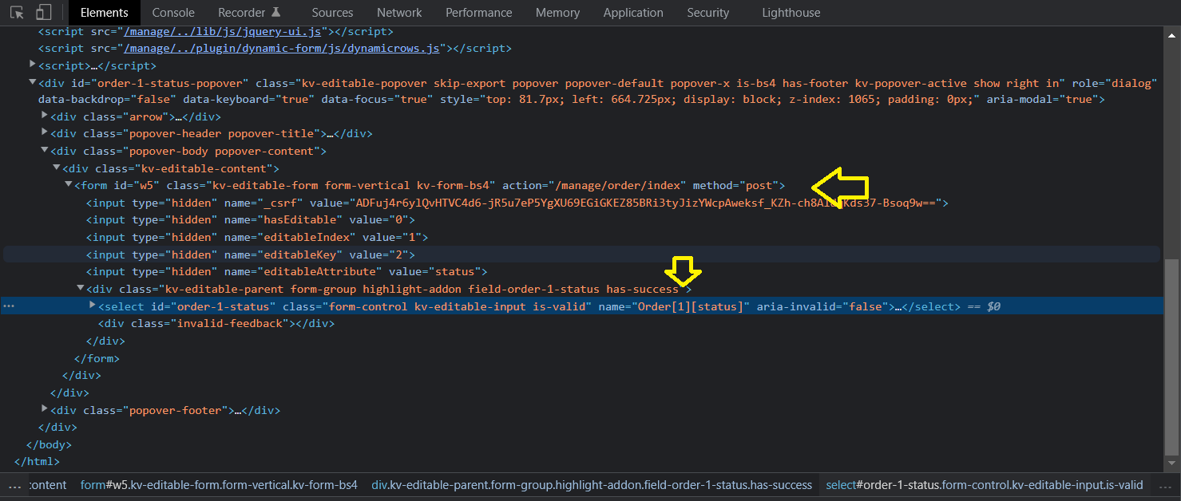Open the Network tab

[x=399, y=13]
